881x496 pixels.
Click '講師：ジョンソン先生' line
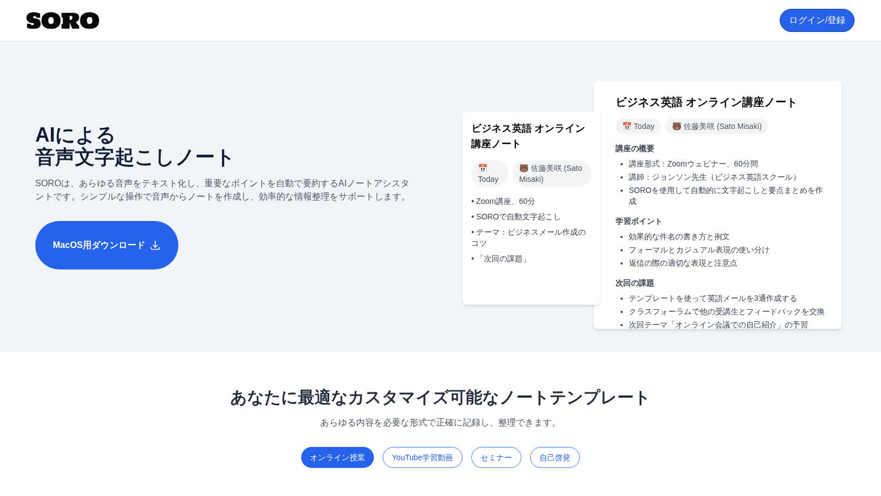click(x=715, y=177)
